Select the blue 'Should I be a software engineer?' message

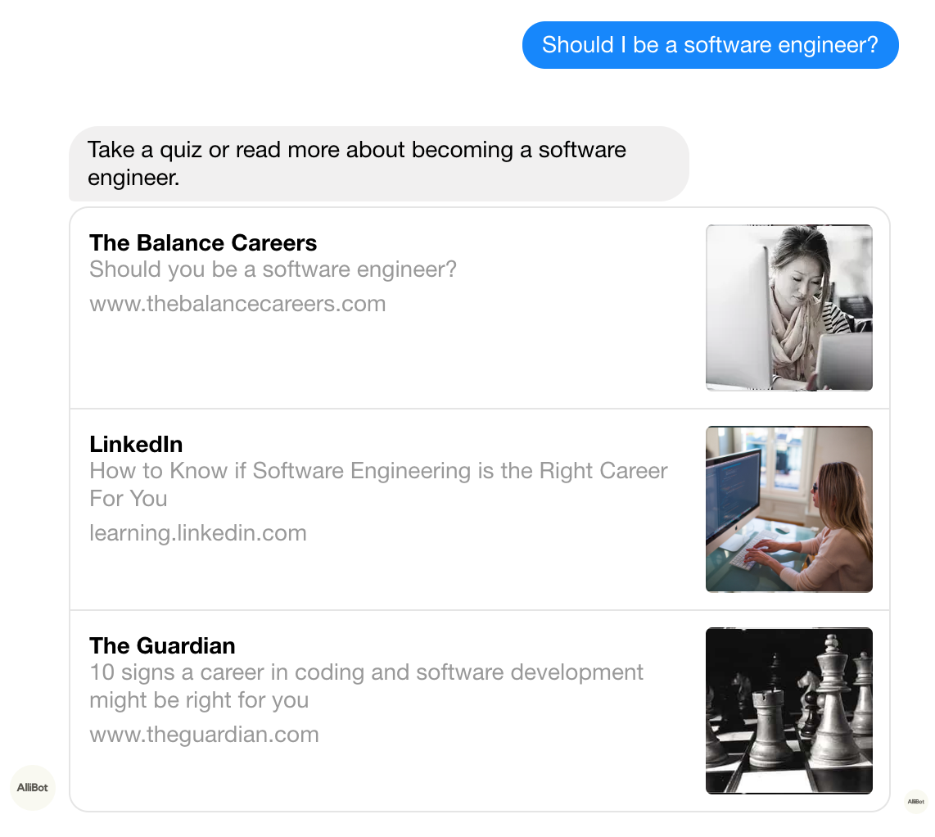tap(710, 45)
